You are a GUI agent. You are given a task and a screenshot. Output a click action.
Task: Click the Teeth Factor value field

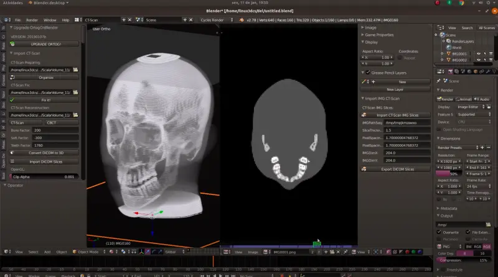coord(55,145)
